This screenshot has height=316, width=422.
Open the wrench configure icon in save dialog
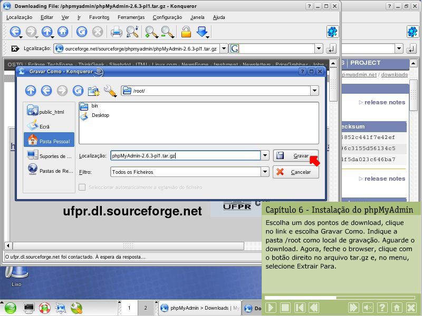click(110, 91)
